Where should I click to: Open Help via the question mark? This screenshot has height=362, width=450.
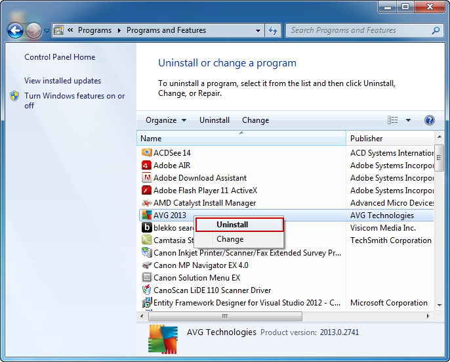click(x=429, y=120)
